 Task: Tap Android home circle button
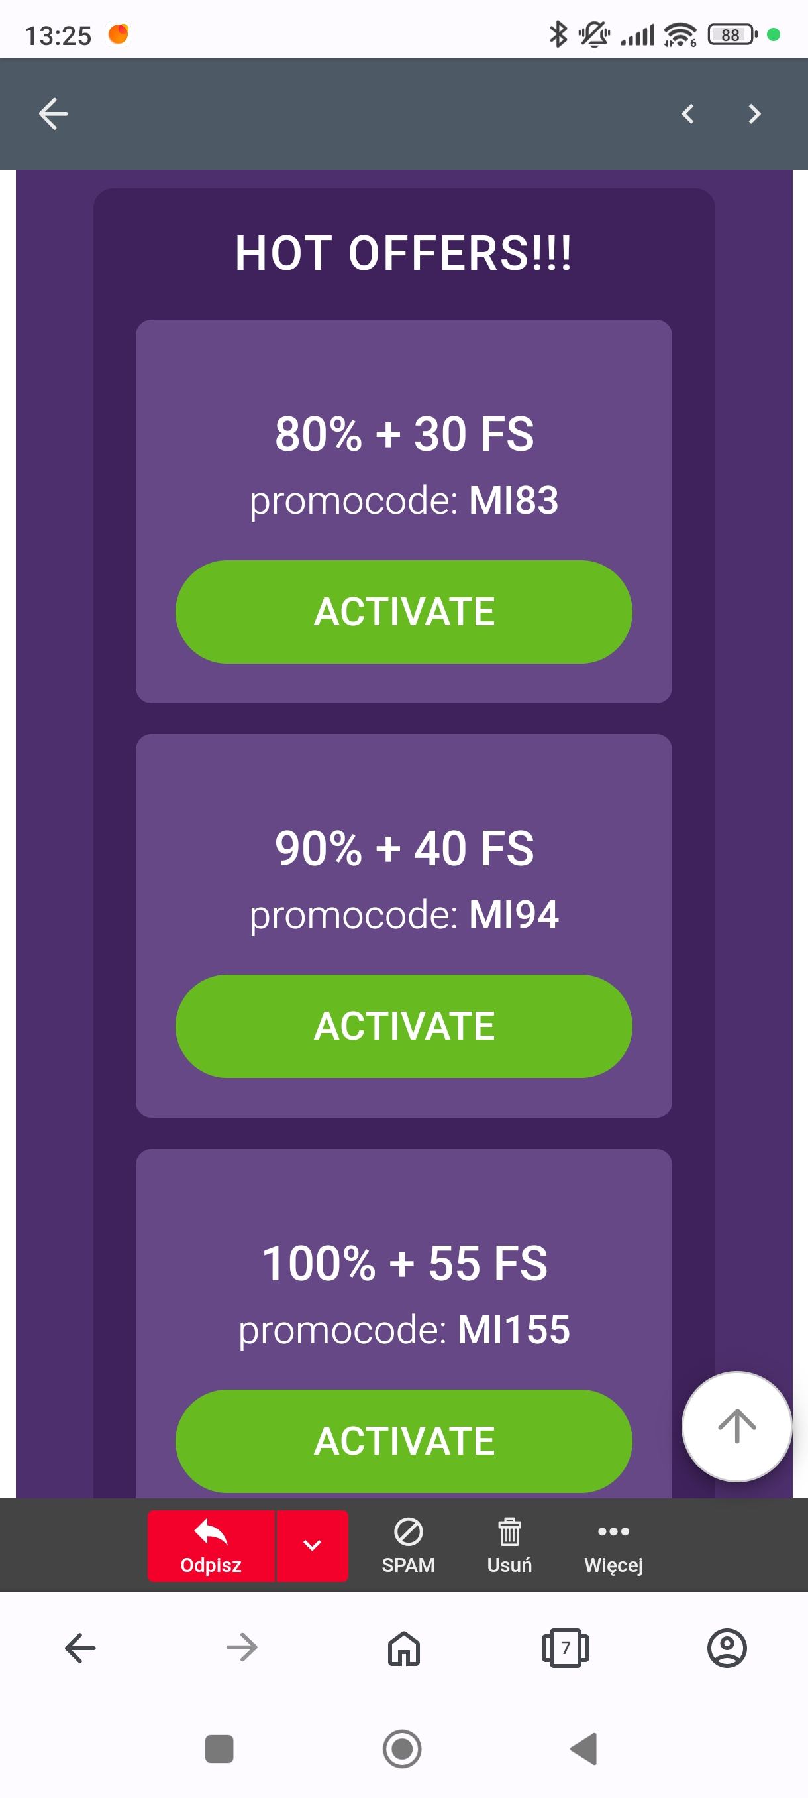[x=402, y=1748]
